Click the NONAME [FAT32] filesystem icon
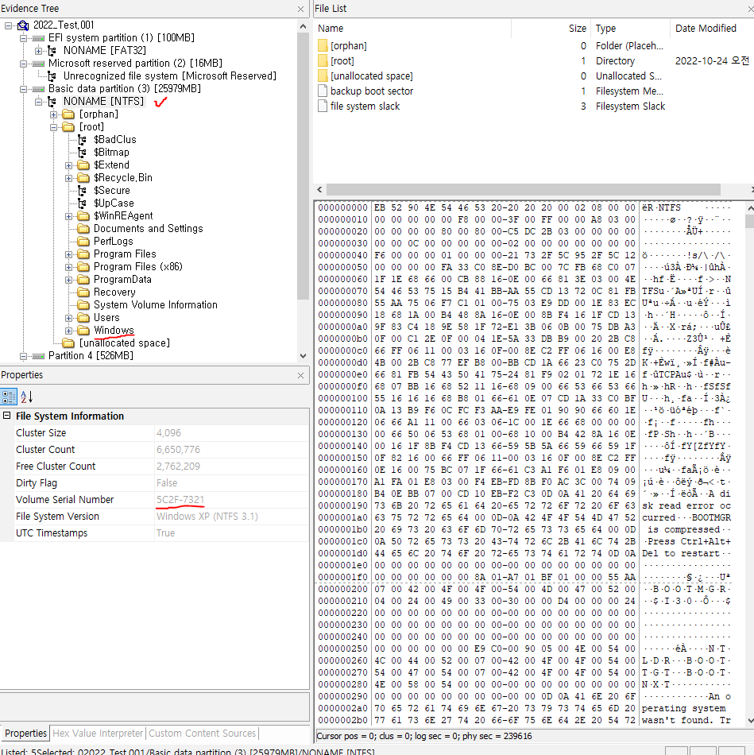The height and width of the screenshot is (755, 754). 52,51
